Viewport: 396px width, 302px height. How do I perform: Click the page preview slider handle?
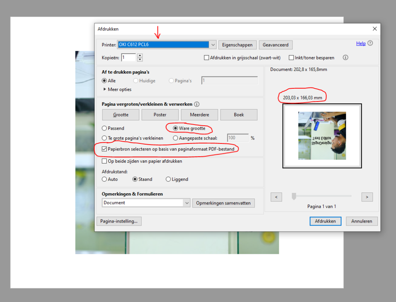coord(294,197)
